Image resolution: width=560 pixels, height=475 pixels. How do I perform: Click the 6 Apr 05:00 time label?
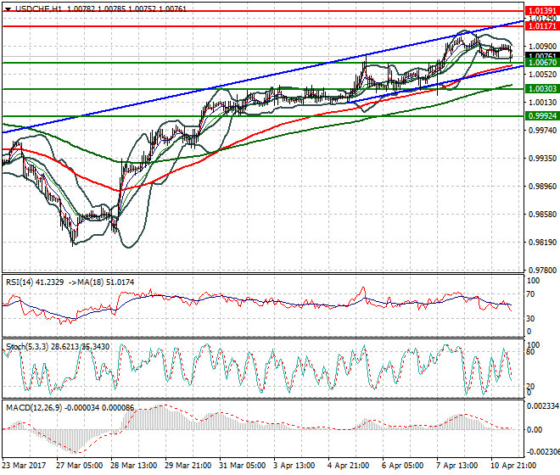point(402,466)
